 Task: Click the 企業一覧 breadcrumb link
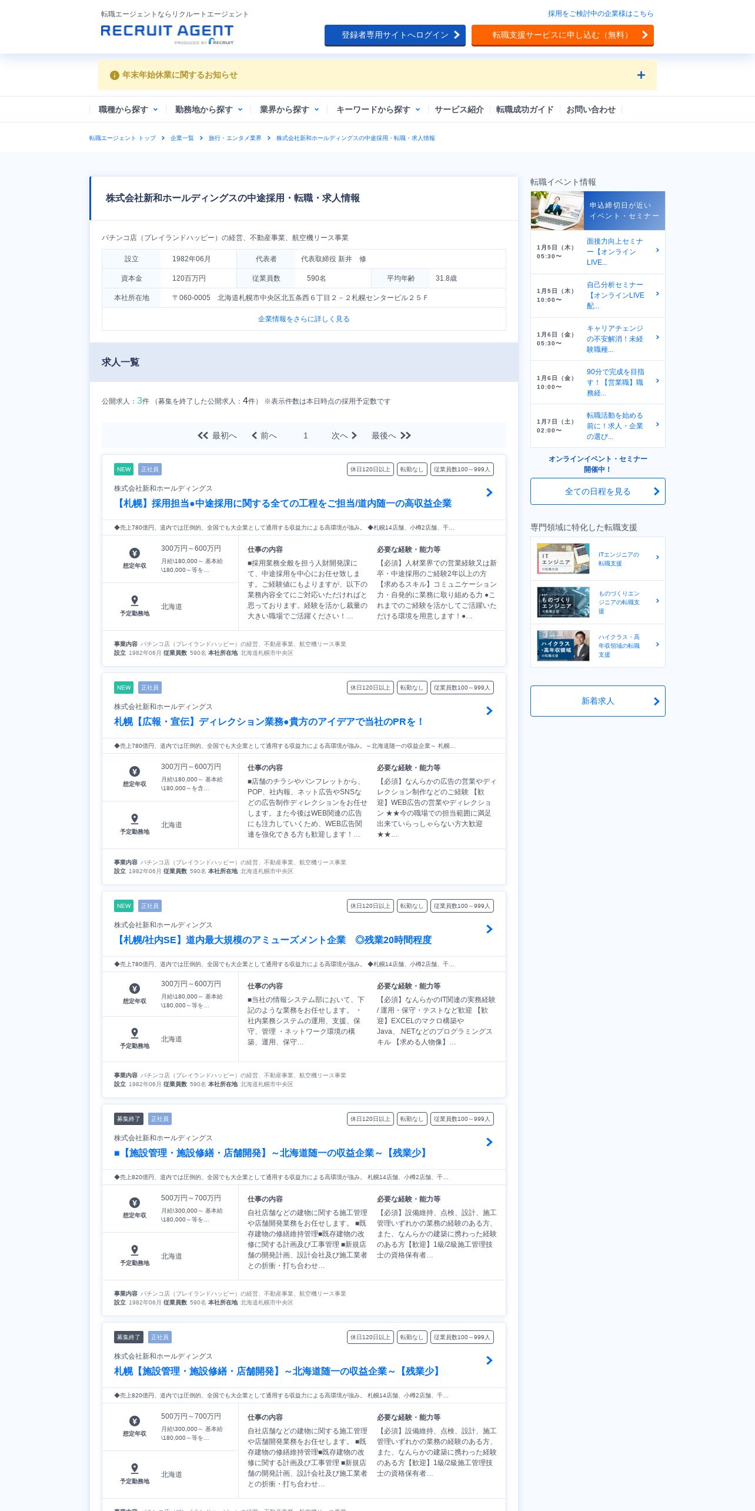(x=182, y=138)
